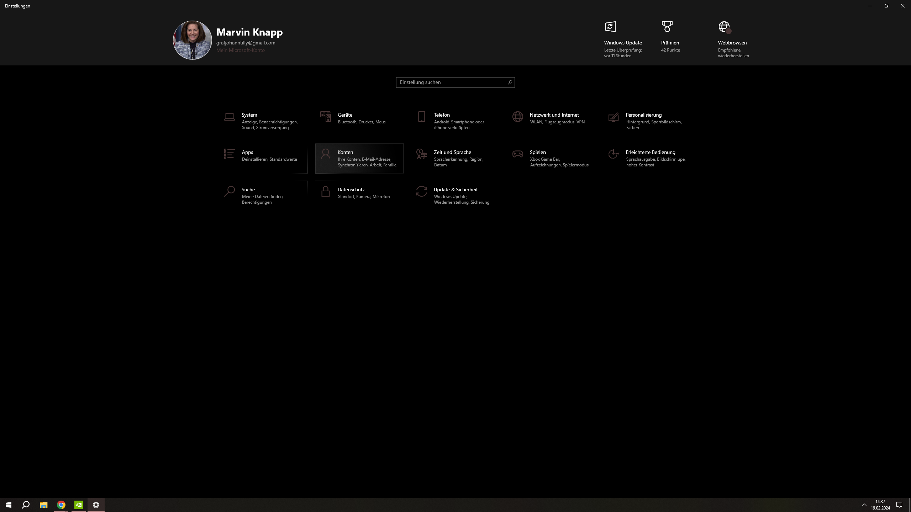This screenshot has height=512, width=911.
Task: Click the Personalisierung paintbrush icon
Action: pyautogui.click(x=614, y=117)
